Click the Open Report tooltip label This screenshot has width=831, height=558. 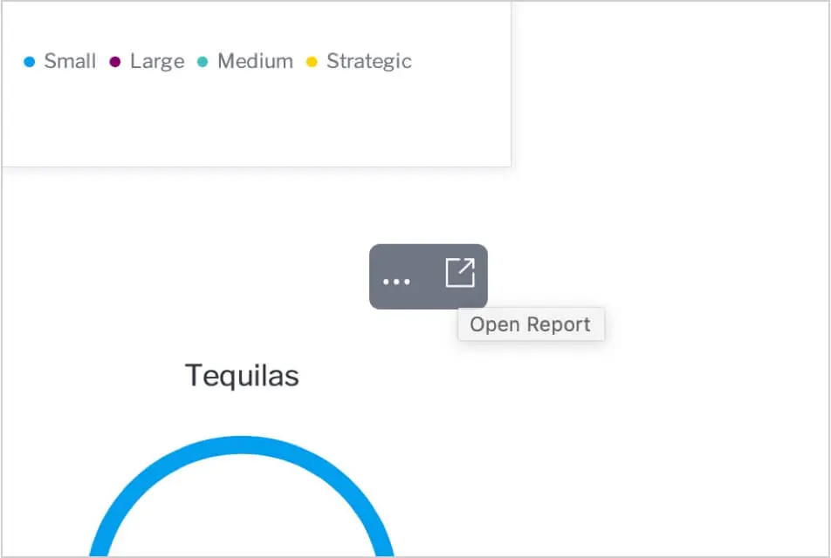pos(530,325)
